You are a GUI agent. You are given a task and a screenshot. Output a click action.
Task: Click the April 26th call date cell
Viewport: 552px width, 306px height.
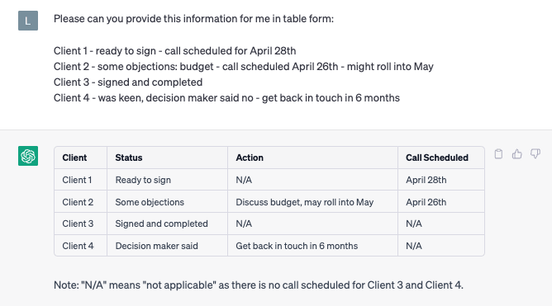441,202
